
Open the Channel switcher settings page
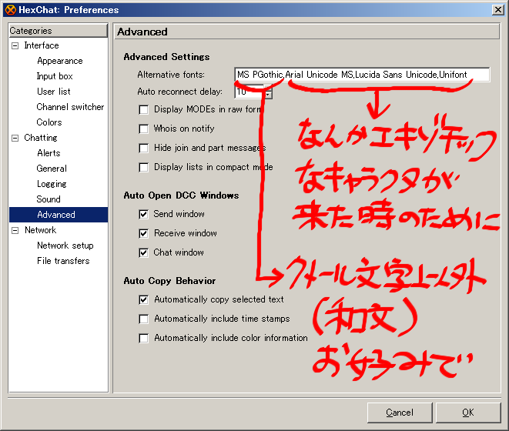point(70,107)
